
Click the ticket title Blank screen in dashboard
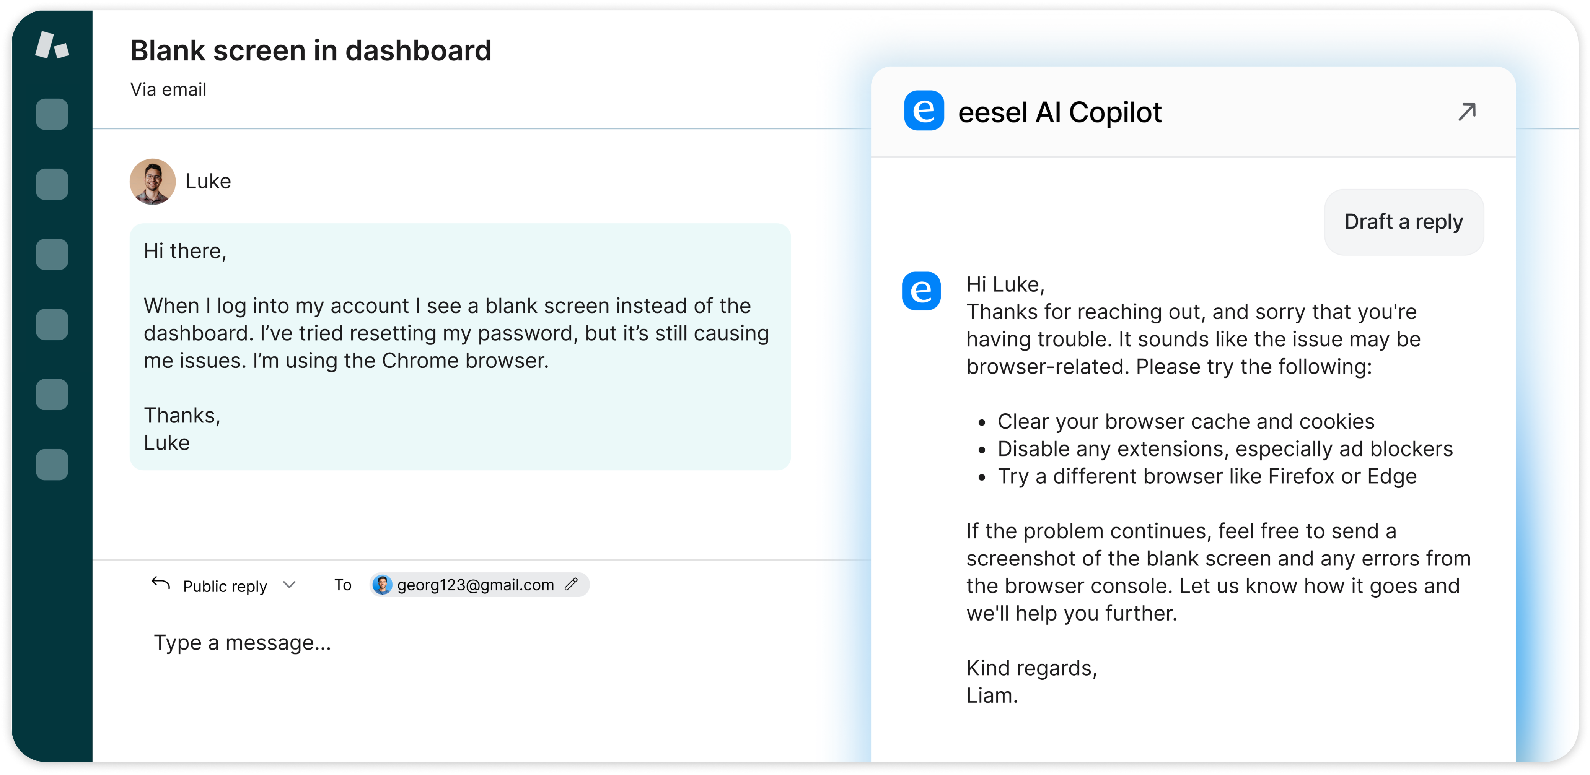click(x=311, y=49)
